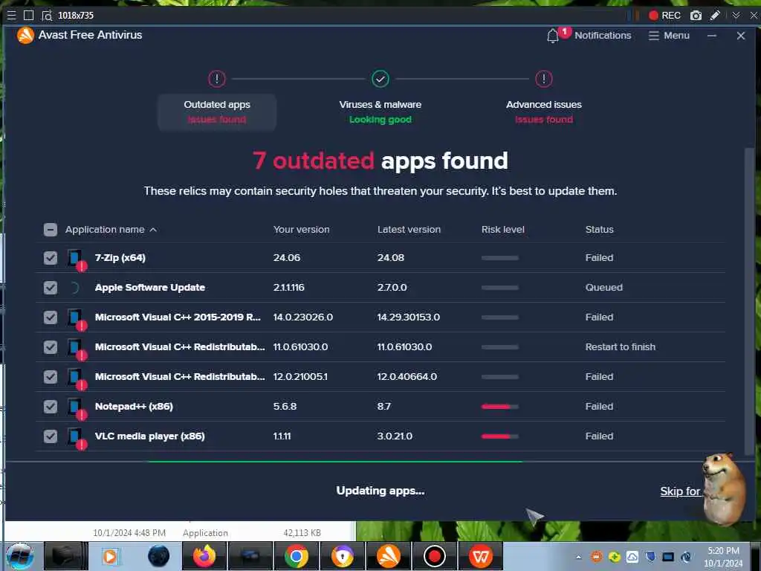Sort by Application name column arrow

click(153, 230)
